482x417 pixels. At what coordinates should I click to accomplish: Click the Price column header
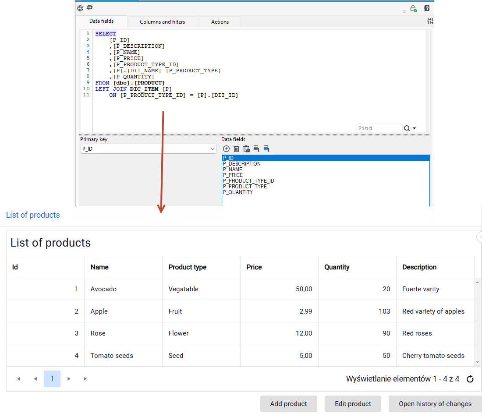pyautogui.click(x=279, y=267)
